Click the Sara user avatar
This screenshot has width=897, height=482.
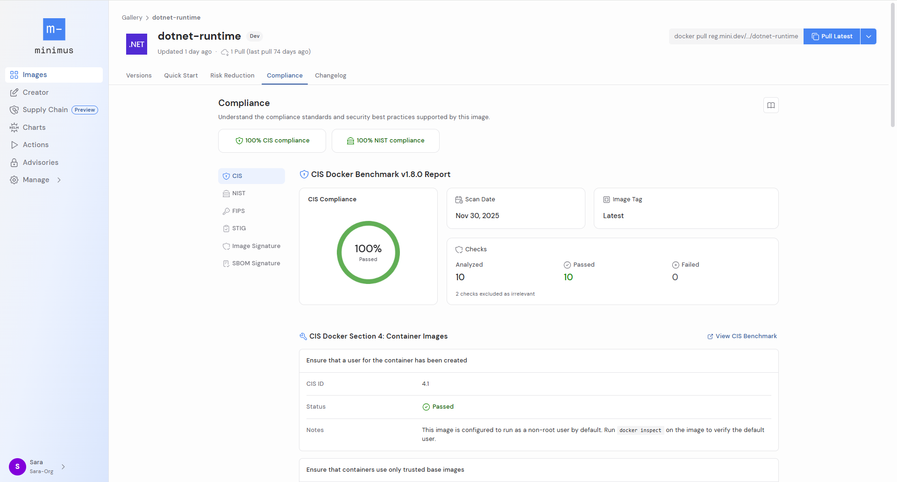[17, 467]
